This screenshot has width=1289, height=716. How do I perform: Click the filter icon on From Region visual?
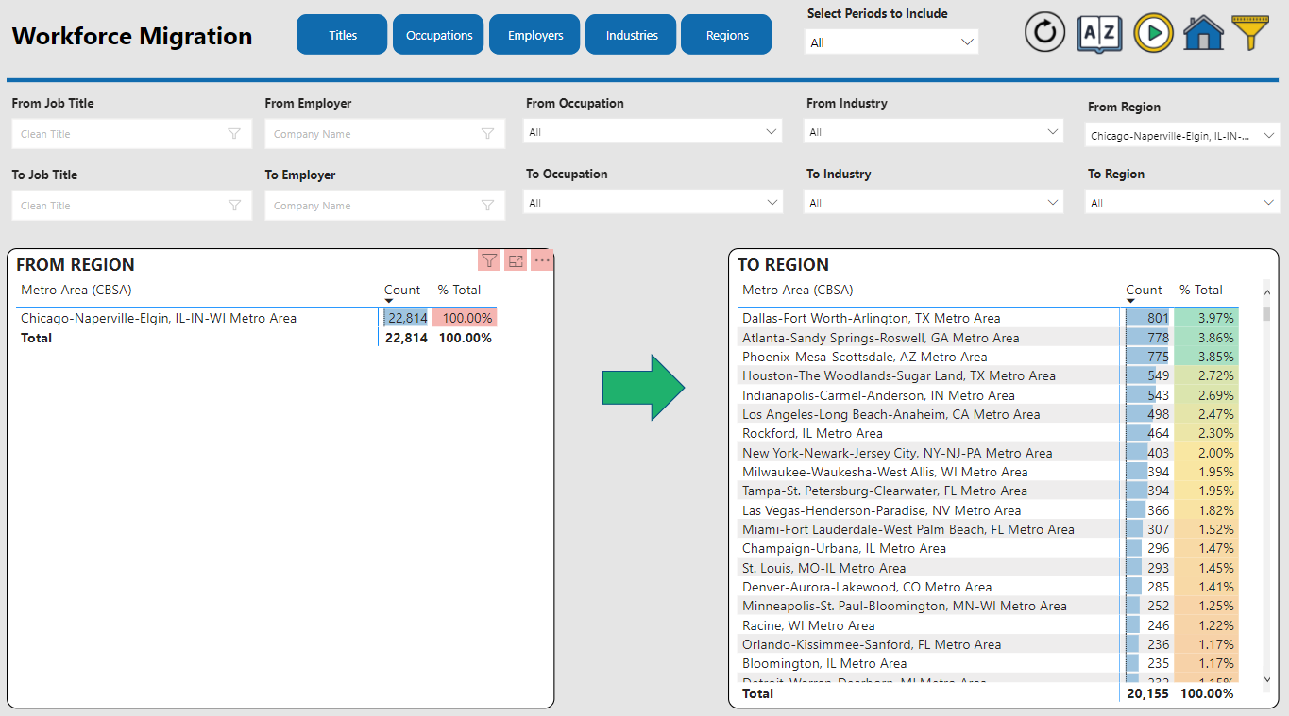pos(489,260)
